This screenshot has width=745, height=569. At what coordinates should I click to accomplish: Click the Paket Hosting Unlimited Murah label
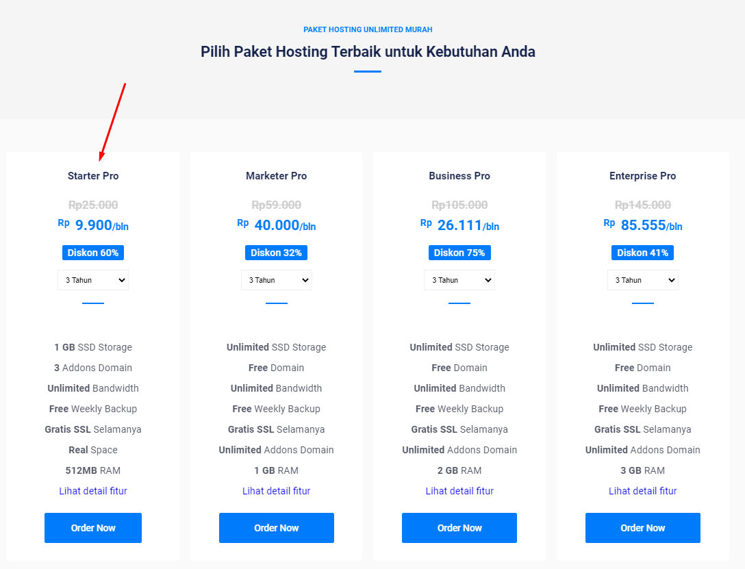(368, 29)
